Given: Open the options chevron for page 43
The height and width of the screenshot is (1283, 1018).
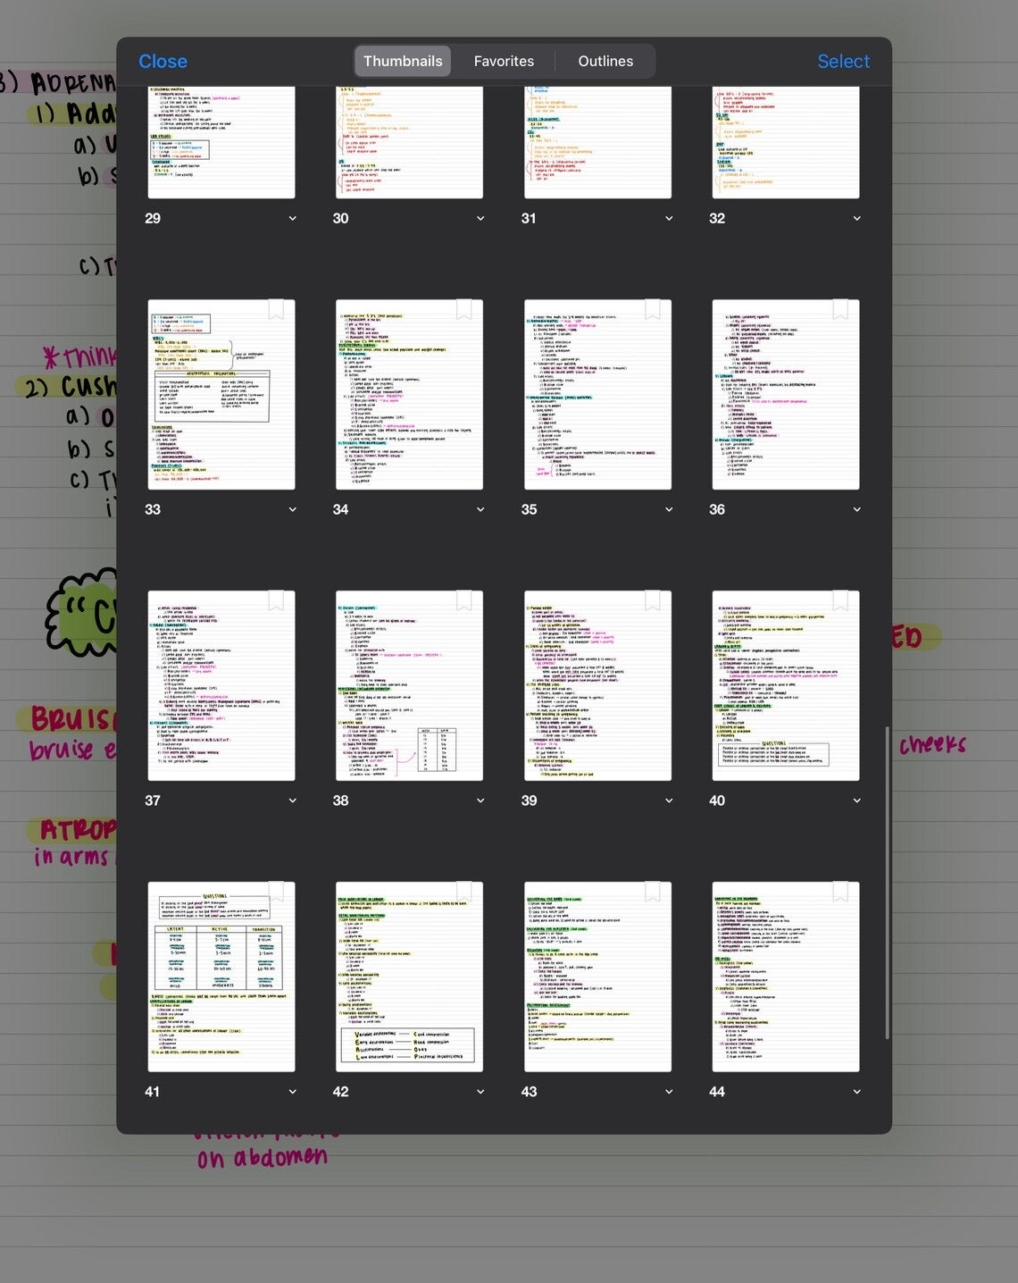Looking at the screenshot, I should pos(668,1091).
